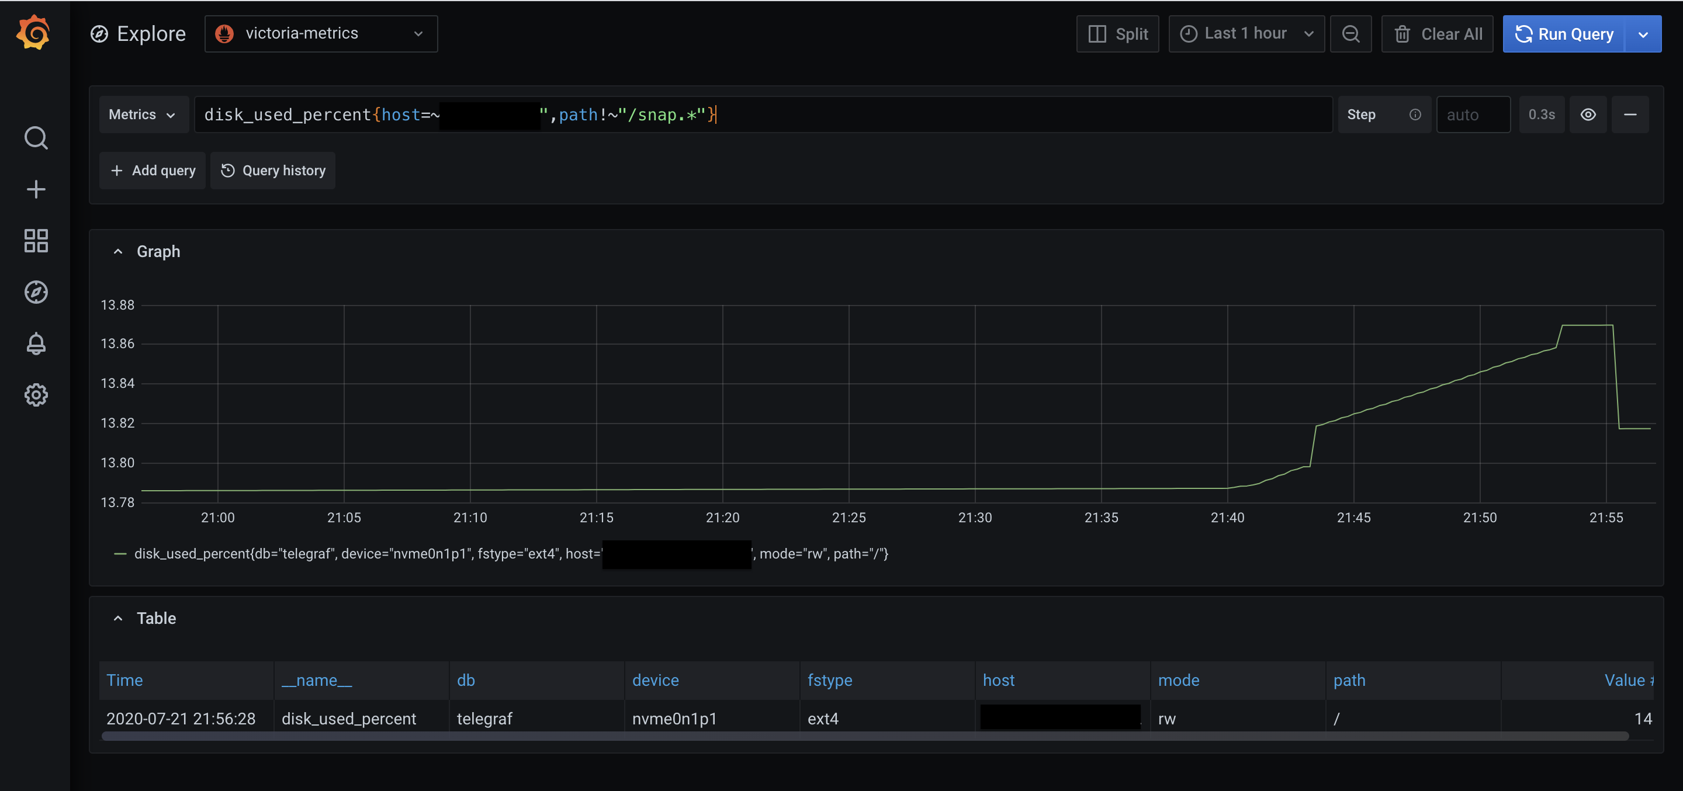Click the Clear All button
1683x791 pixels.
click(1437, 34)
